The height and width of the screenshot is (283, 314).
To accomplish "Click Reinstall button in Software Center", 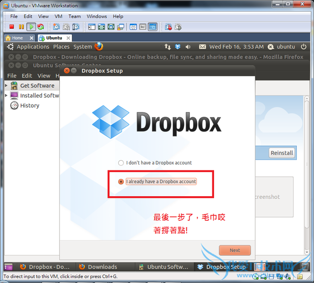I will pos(282,153).
